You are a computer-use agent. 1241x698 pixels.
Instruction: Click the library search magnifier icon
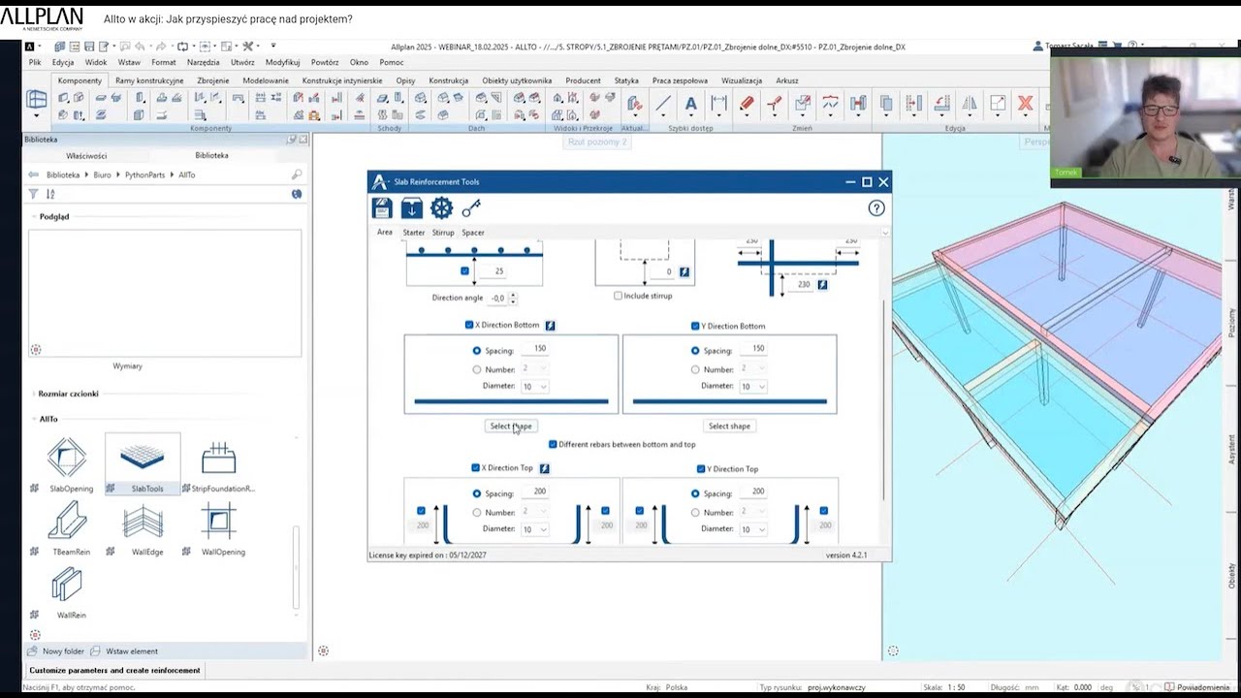tap(297, 174)
